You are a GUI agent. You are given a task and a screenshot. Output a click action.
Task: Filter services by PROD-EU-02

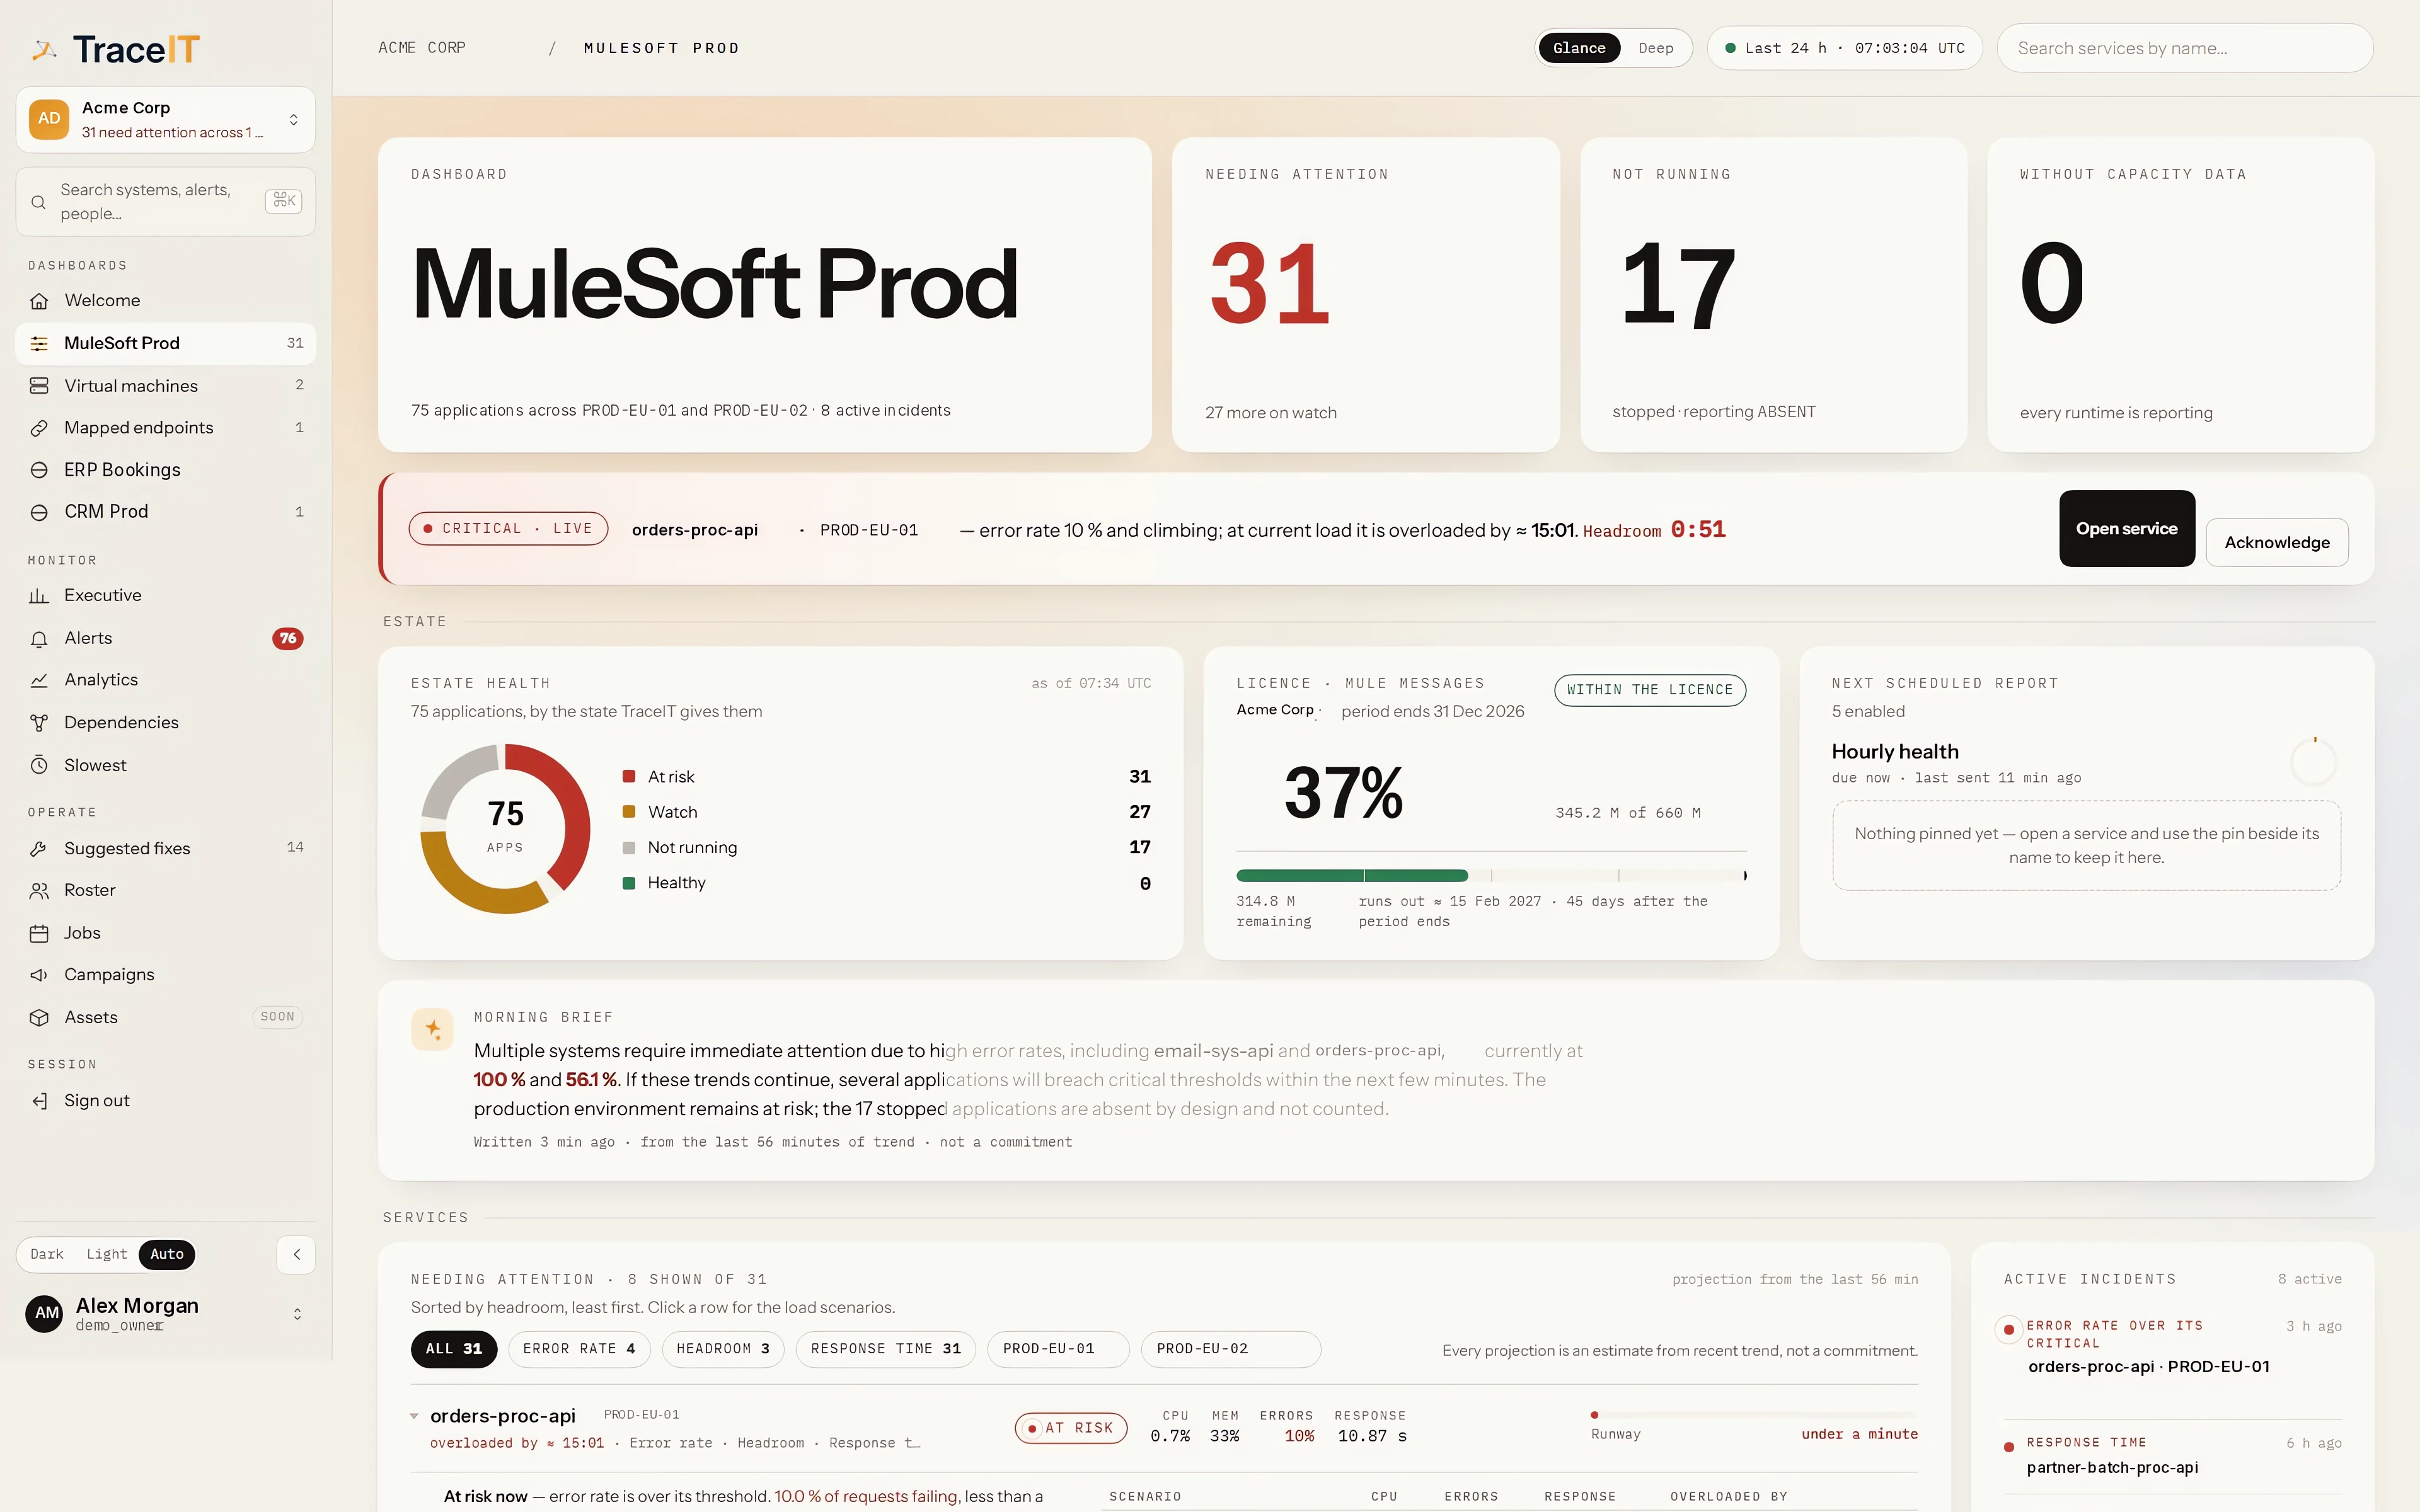[x=1231, y=1349]
